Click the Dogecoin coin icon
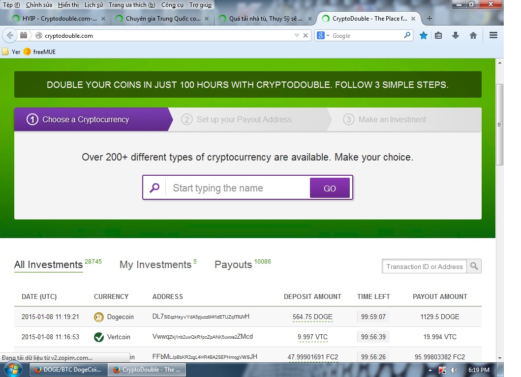The width and height of the screenshot is (521, 377). click(x=99, y=317)
